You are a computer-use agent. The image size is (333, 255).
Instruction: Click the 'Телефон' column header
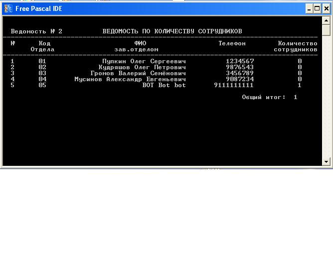coord(232,43)
